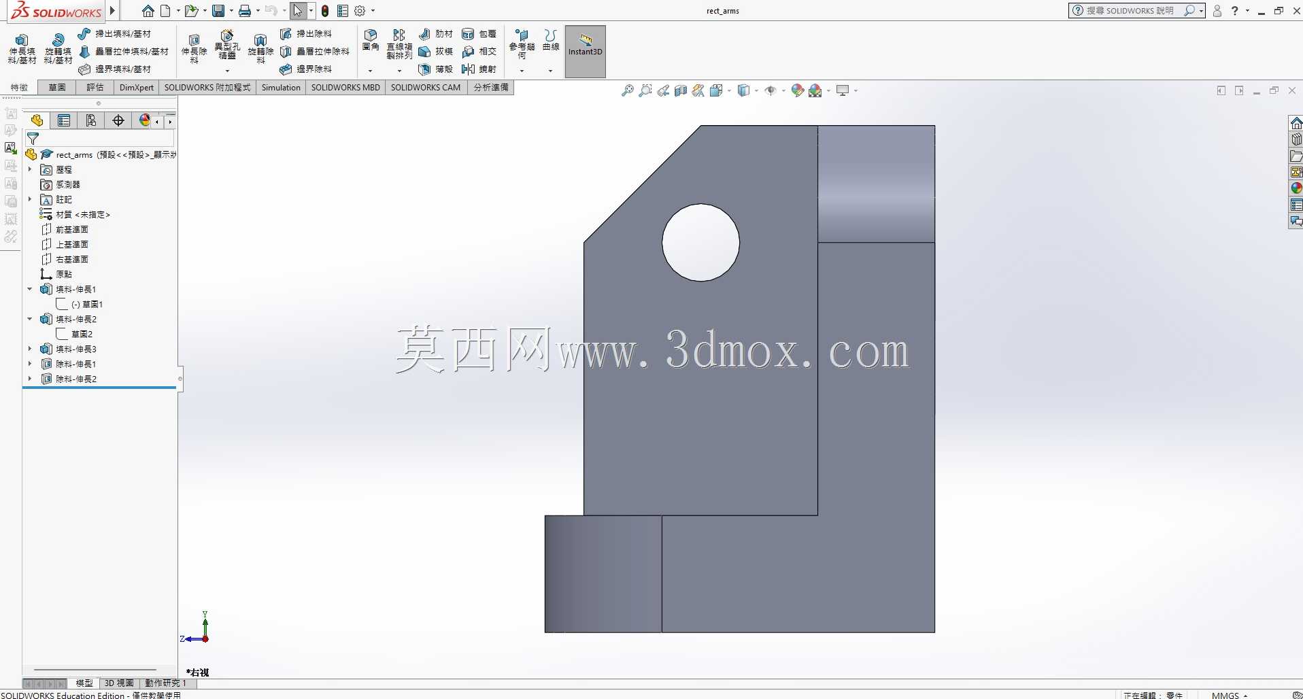Image resolution: width=1303 pixels, height=699 pixels.
Task: Click the Rebuild traffic light icon
Action: (x=325, y=11)
